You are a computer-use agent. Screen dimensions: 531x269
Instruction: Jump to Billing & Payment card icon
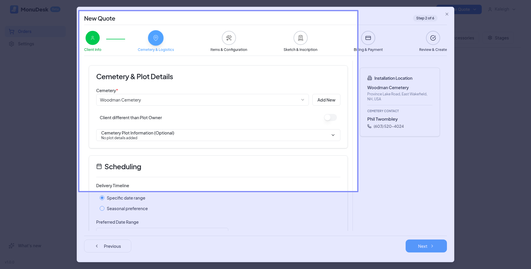pos(368,38)
